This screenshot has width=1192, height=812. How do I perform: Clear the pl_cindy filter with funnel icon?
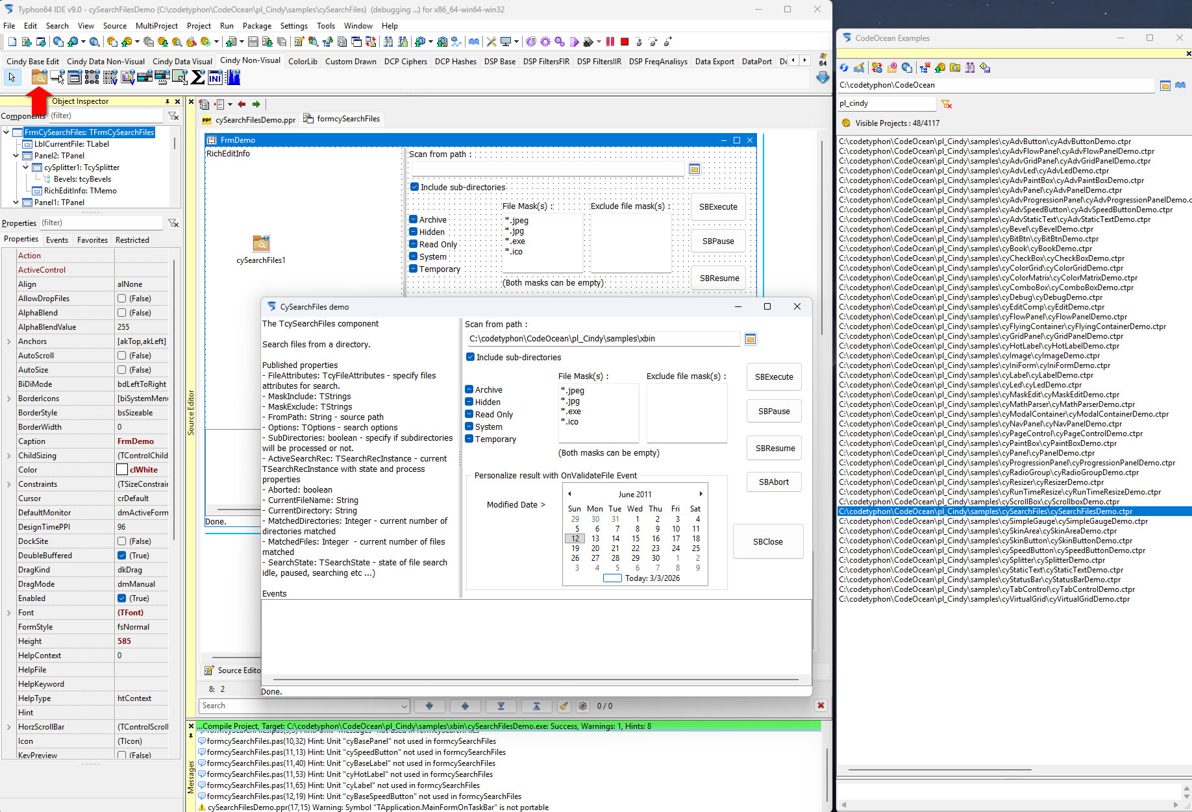tap(947, 104)
